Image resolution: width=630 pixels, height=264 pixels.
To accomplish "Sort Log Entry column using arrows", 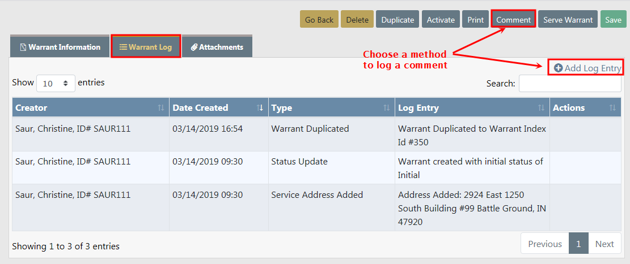I will (541, 108).
